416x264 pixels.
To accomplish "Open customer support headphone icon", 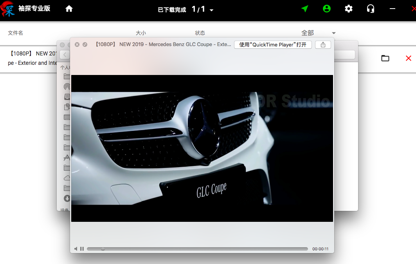I will pyautogui.click(x=371, y=9).
